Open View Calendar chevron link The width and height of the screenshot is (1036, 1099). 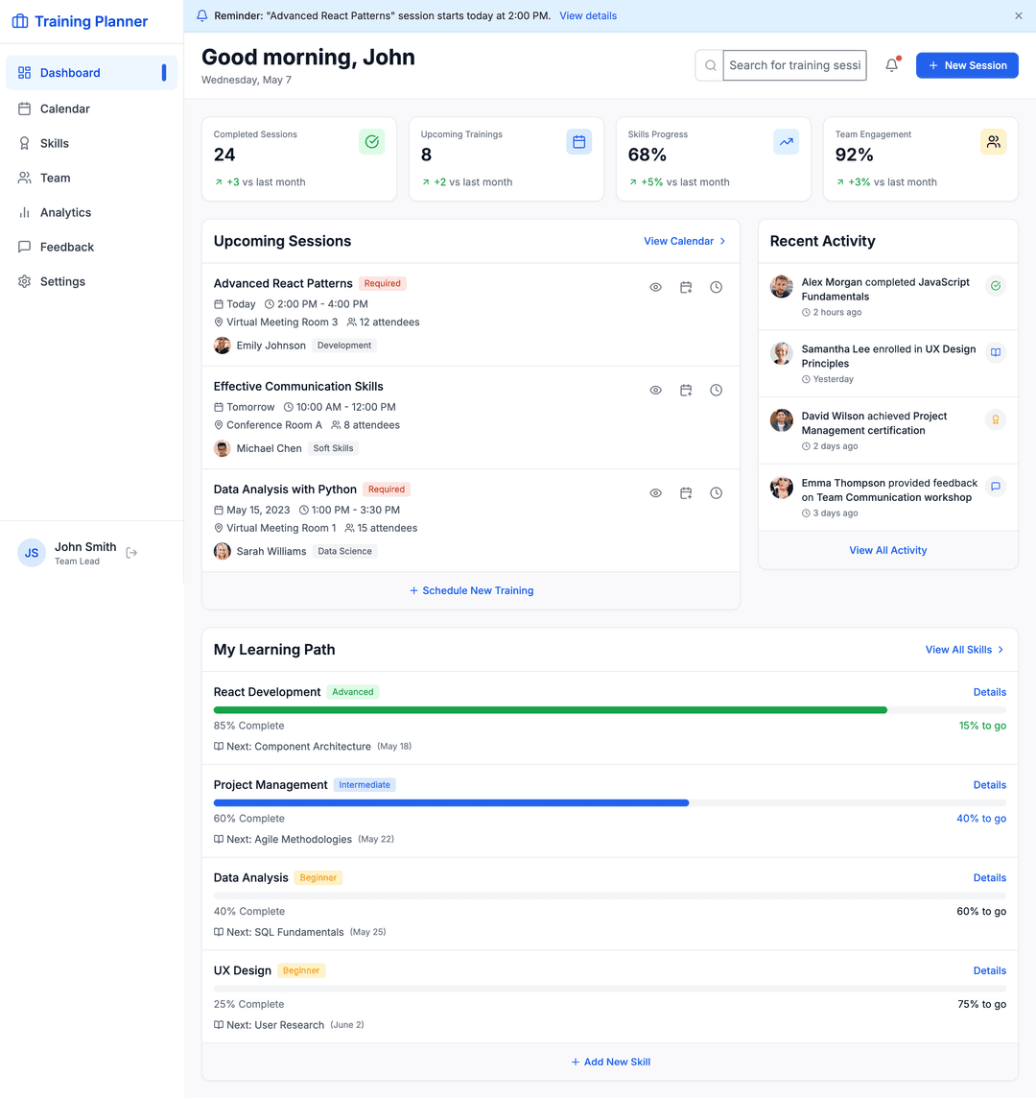685,241
